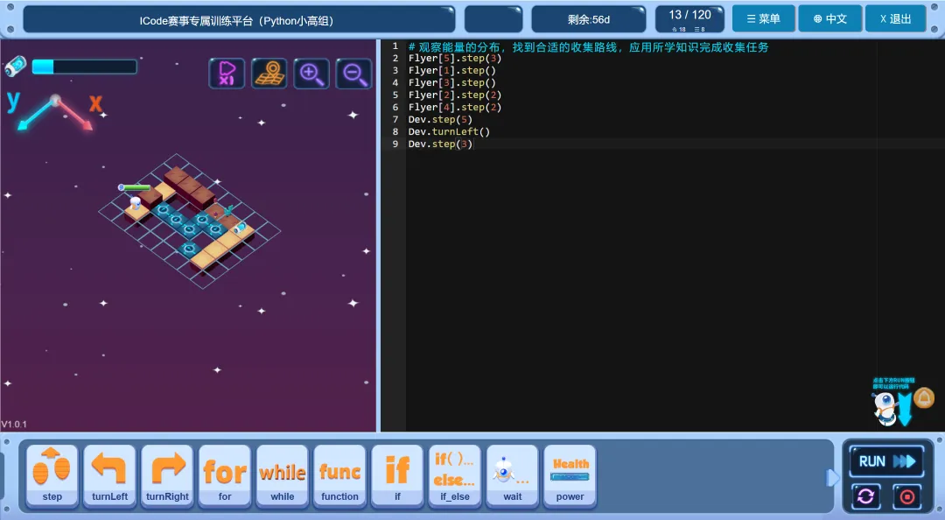Place cursor on Flyer[5].step(3) line

point(454,59)
